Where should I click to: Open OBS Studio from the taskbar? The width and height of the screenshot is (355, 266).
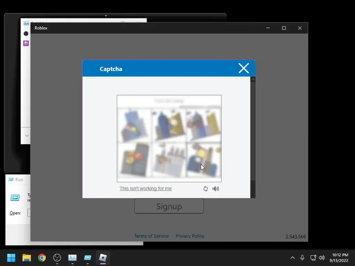[x=57, y=258]
